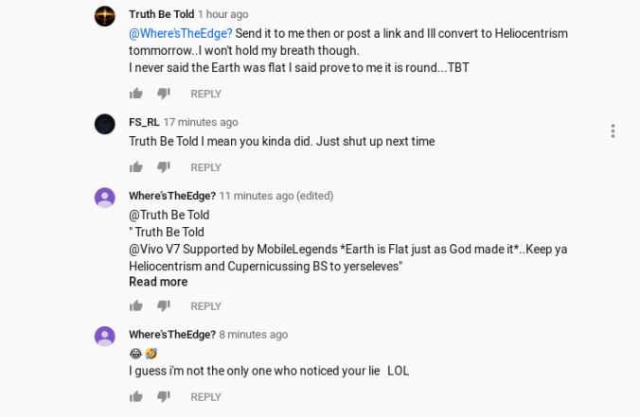Dislike the 8 minutes ago comment
Viewport: 640px width, 417px height.
163,397
